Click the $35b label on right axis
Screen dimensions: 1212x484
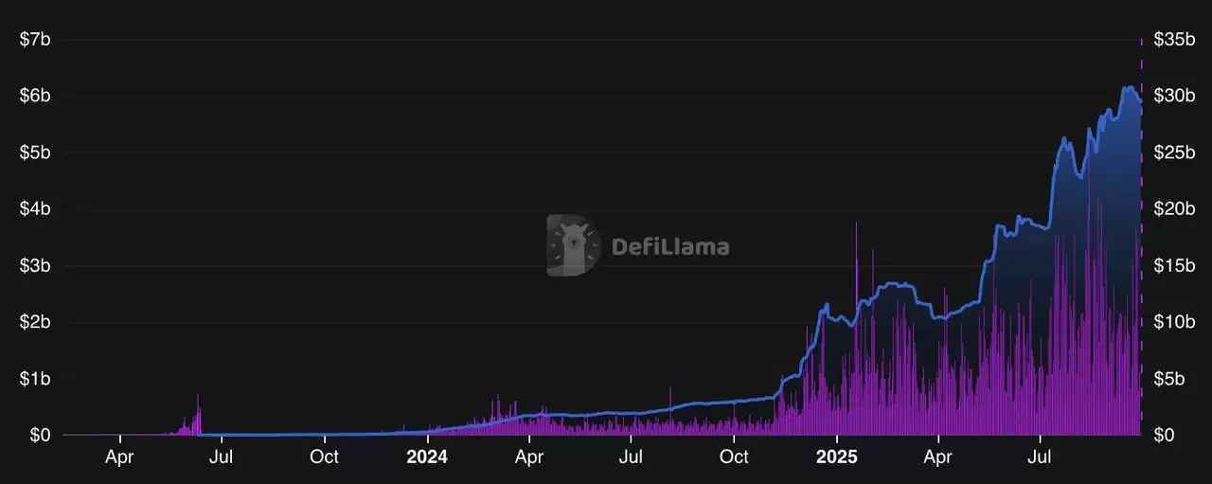pos(1172,40)
